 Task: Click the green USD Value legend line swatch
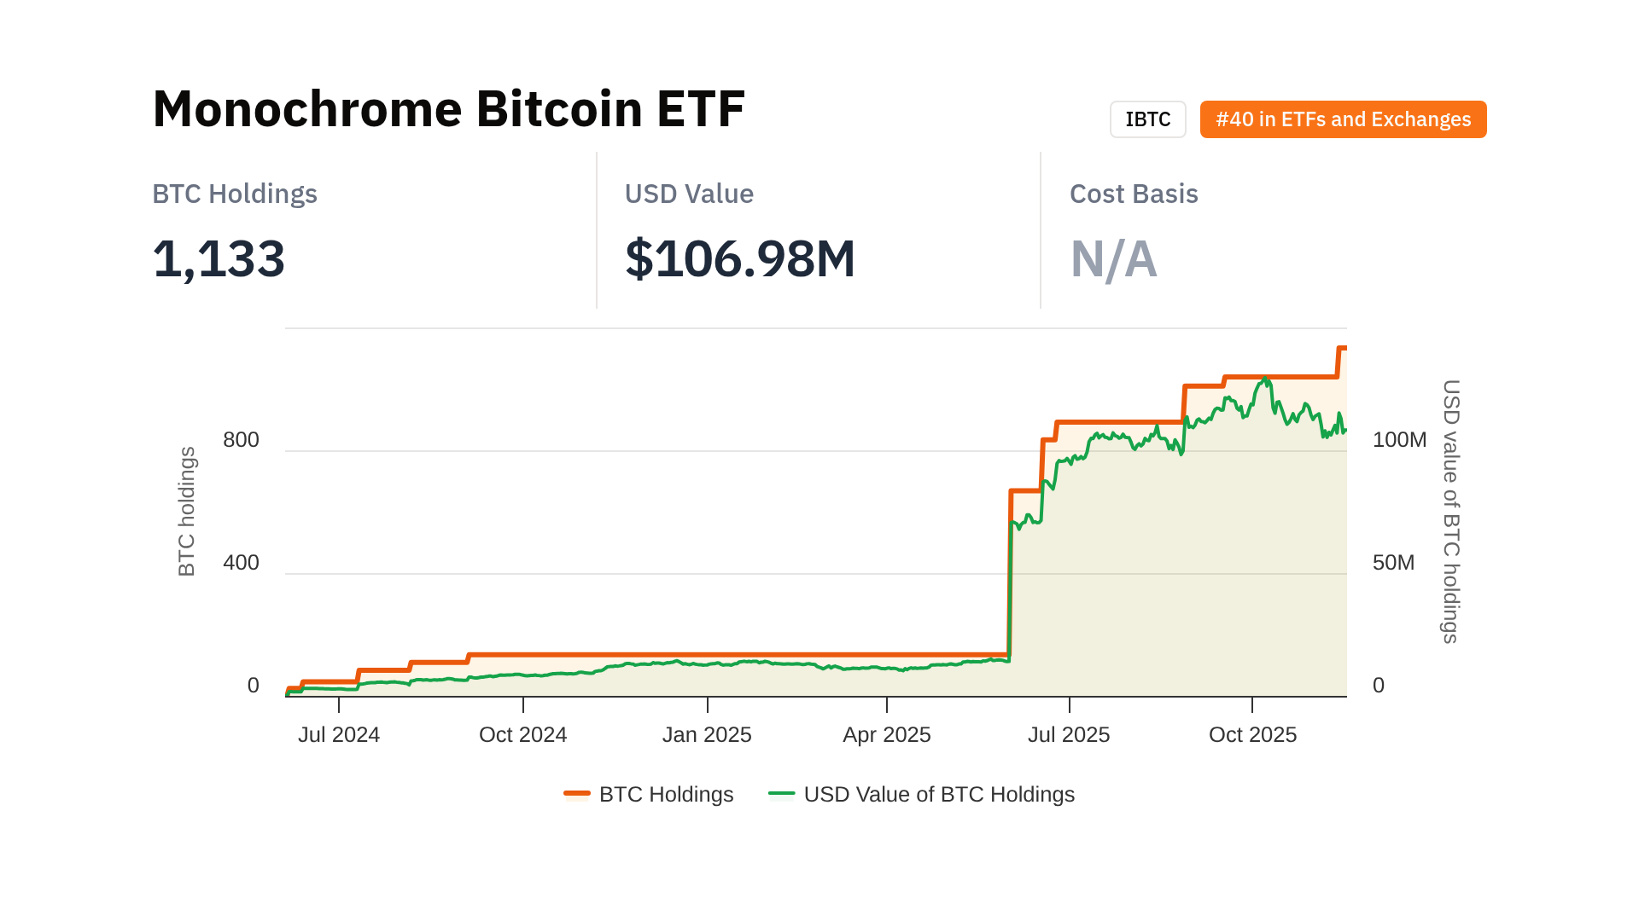tap(781, 794)
